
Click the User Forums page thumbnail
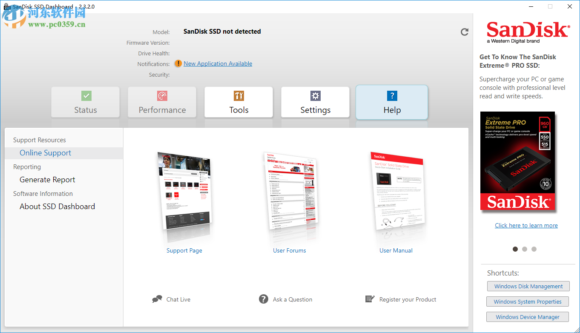(291, 192)
